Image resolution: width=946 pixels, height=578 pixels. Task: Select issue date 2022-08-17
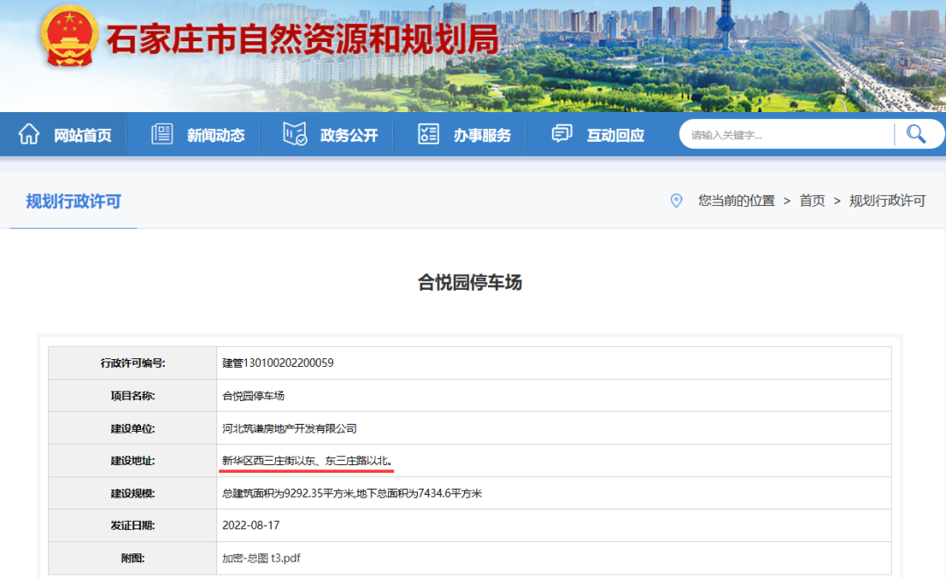point(251,525)
